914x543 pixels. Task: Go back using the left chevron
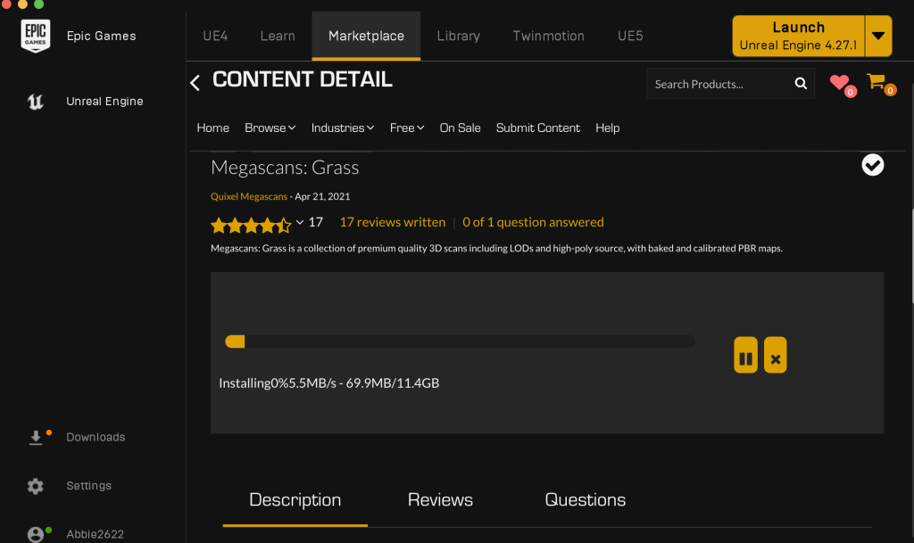click(195, 83)
